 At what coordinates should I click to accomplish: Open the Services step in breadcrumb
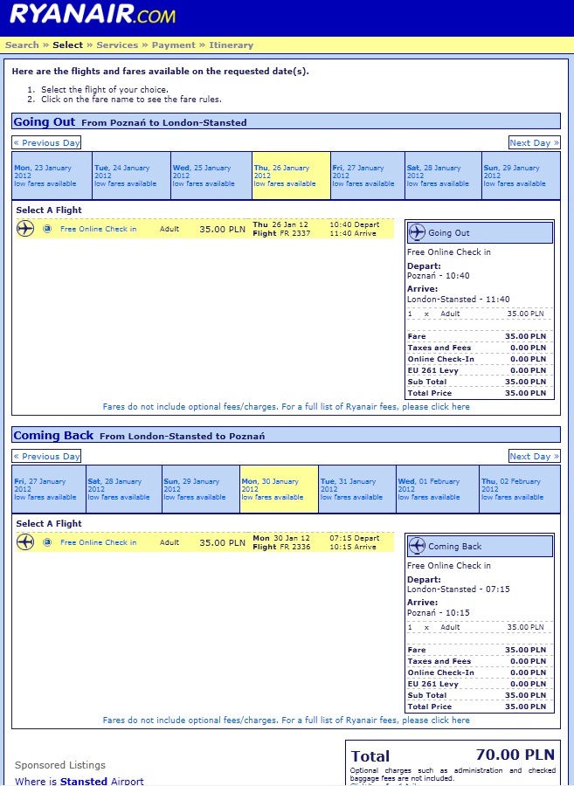tap(117, 45)
